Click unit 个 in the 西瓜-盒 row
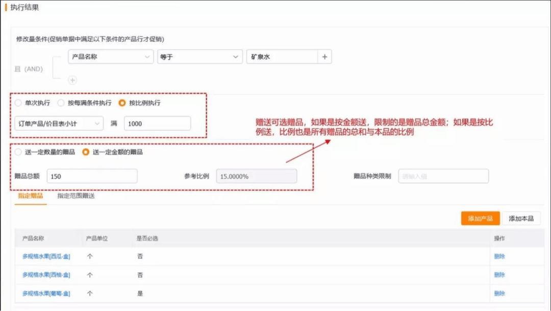Screen dimensions: 551x311 click(x=90, y=256)
